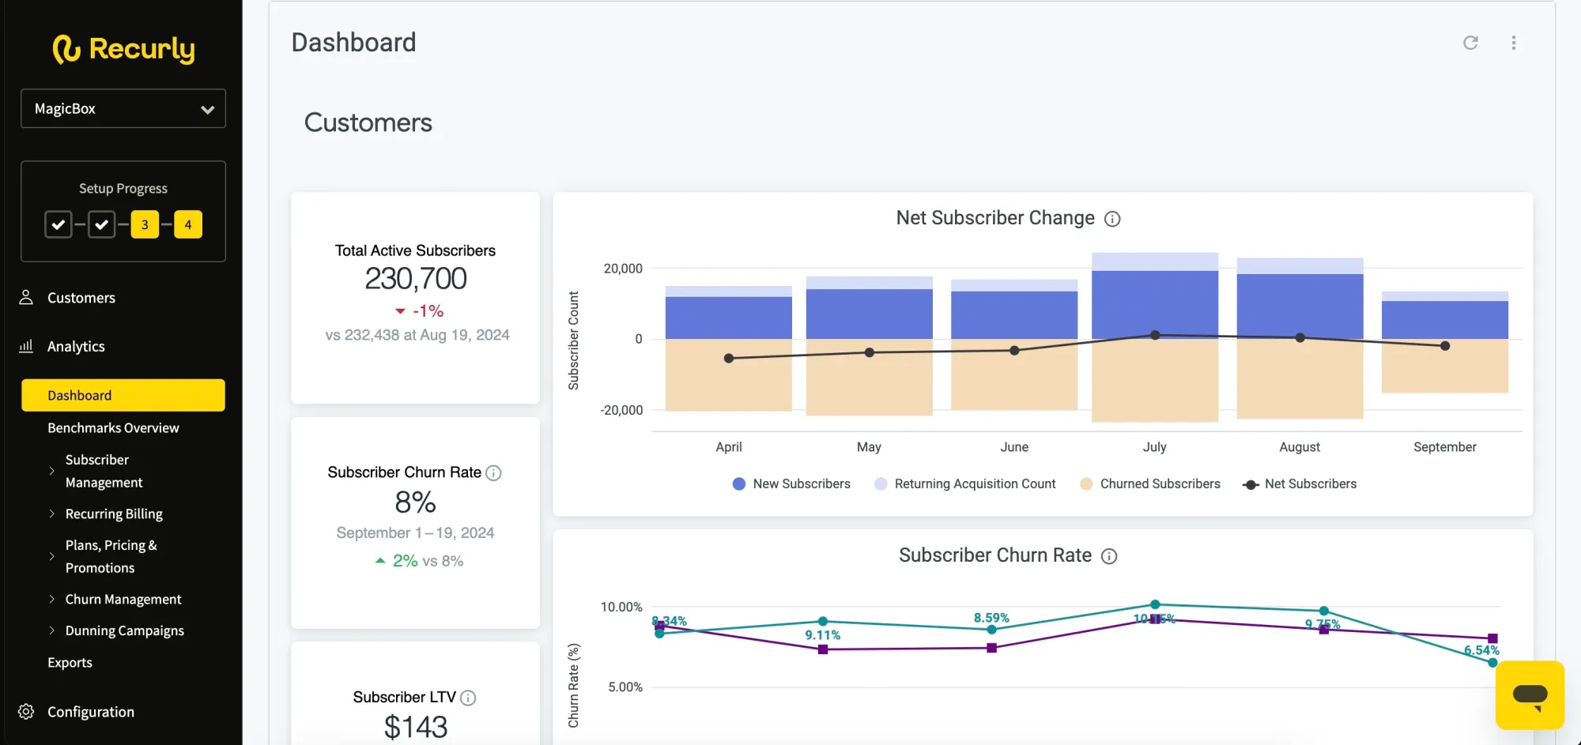Screen dimensions: 1581x745
Task: Open Configuration in the sidebar
Action: click(x=91, y=712)
